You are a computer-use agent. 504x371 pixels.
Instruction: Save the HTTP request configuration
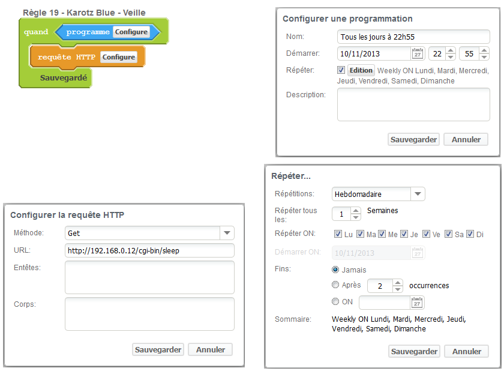tap(158, 349)
